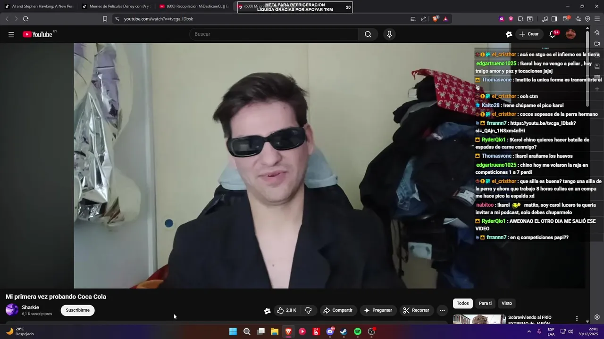Screen dimensions: 604x339
Task: Open the account avatar menu
Action: tap(570, 34)
